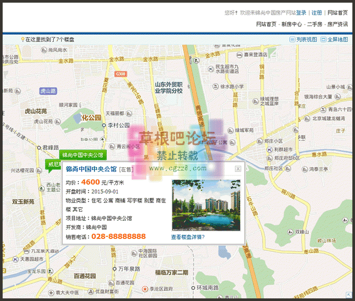Open 新房中心 menu item
Viewport: 355px width, 301px height.
click(292, 24)
